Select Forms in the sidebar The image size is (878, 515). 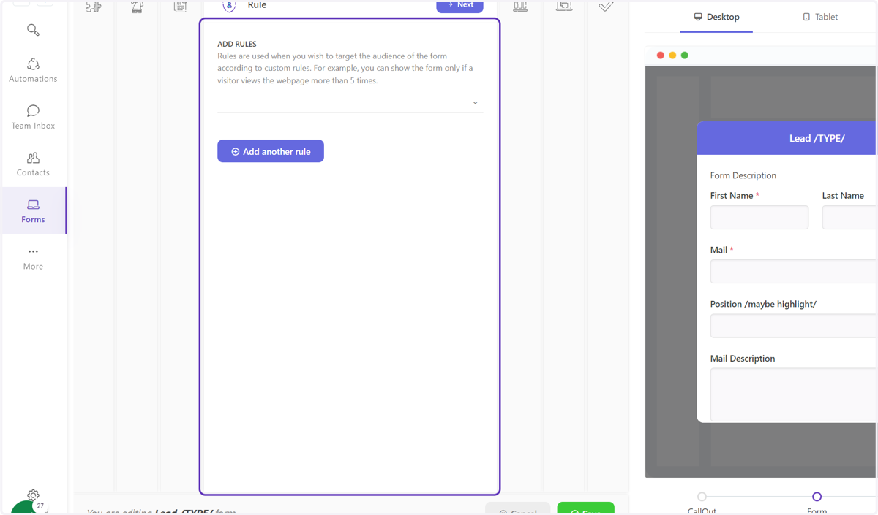(33, 210)
